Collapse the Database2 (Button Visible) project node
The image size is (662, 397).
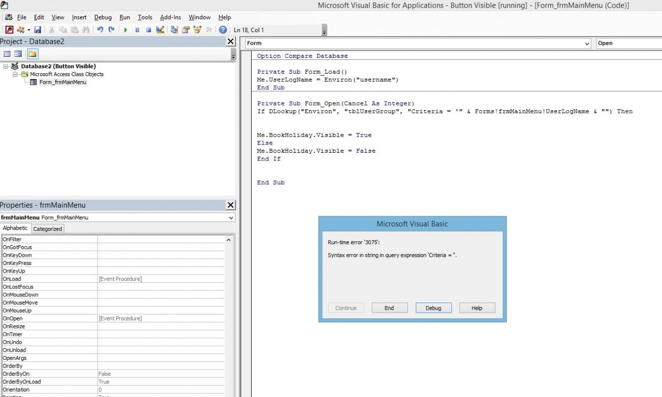click(6, 67)
